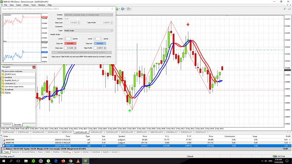Switch to GBPJPYm,M1 chart tab left of AUDCADm
This screenshot has width=292, height=164.
point(67,132)
